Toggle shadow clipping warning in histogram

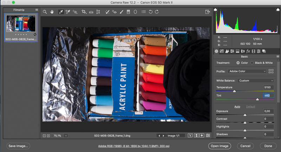[x=216, y=9]
